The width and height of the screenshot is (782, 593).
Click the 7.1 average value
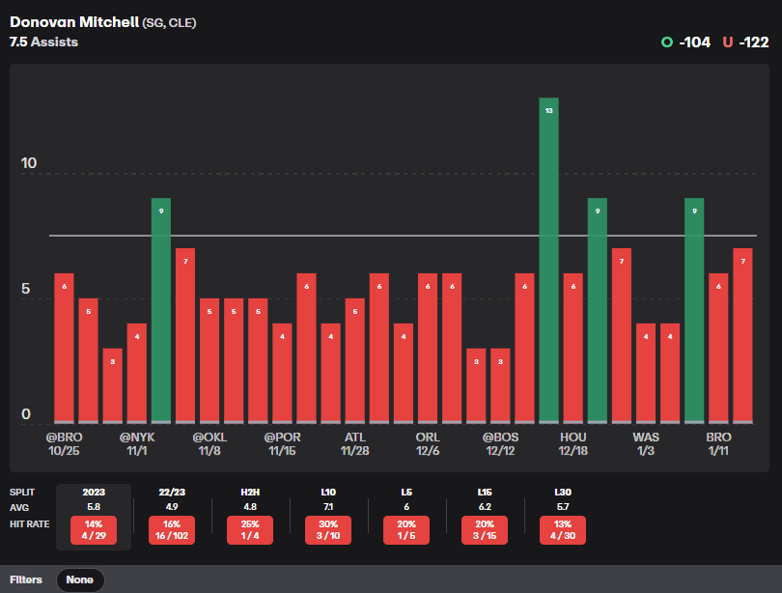(x=328, y=507)
